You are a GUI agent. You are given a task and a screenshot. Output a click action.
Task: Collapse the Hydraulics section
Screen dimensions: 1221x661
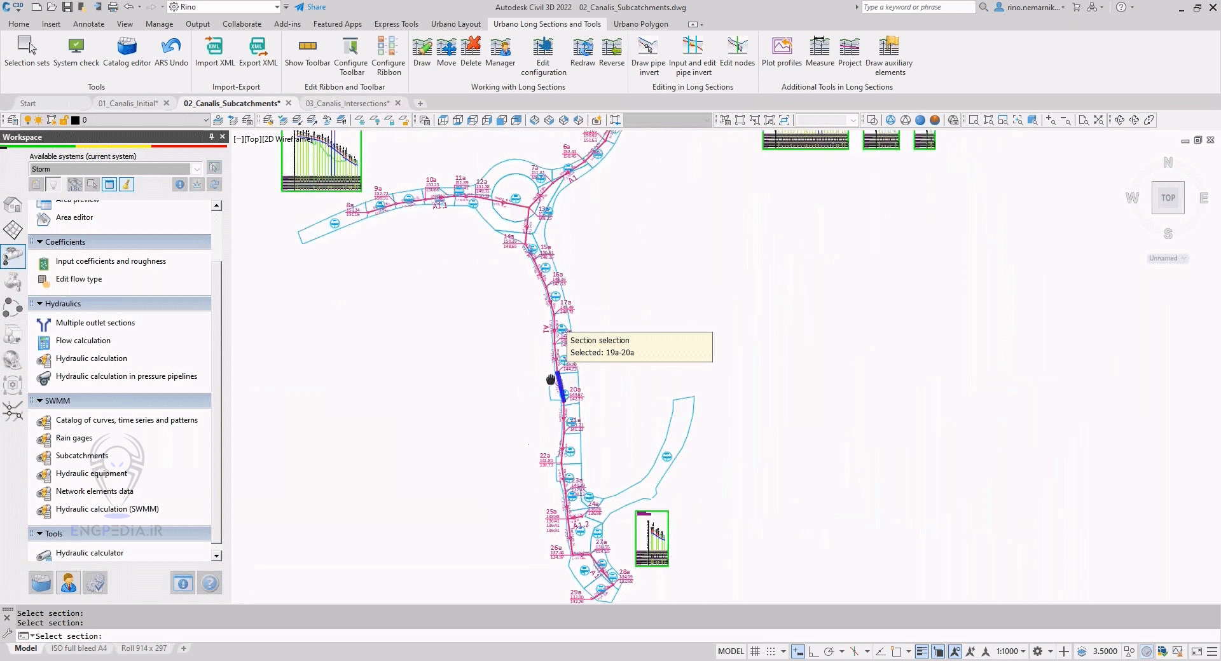tap(40, 304)
